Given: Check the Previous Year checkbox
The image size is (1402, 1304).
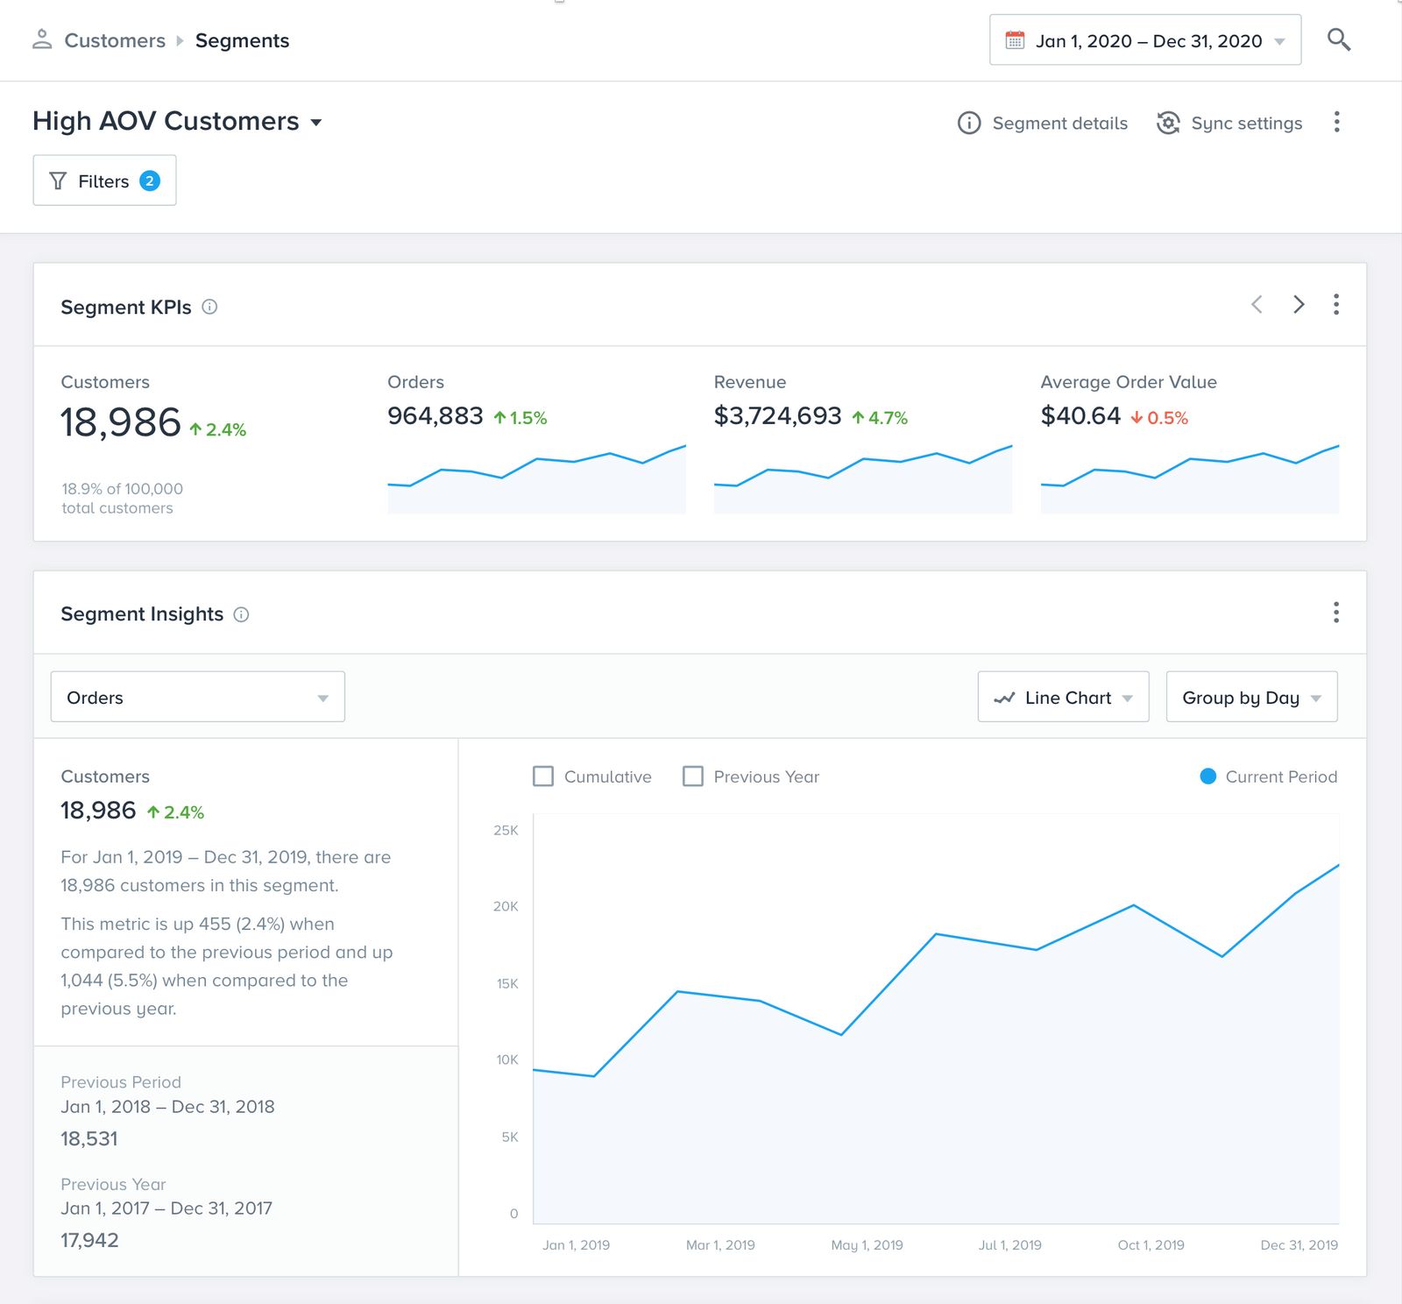Looking at the screenshot, I should click(x=693, y=776).
